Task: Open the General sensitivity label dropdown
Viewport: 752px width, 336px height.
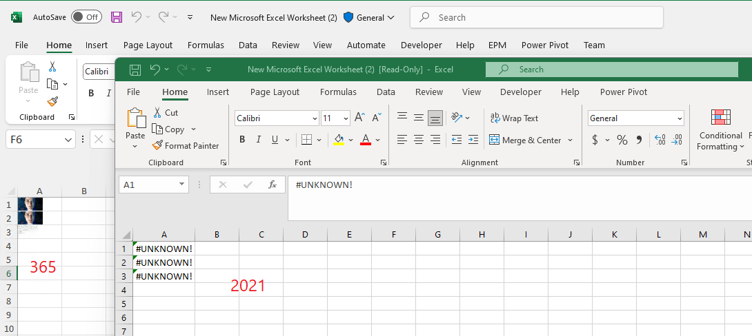Action: (369, 18)
